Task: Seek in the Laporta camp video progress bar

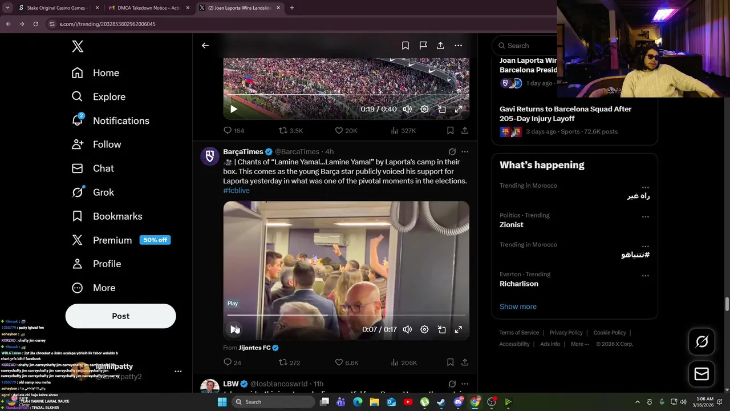Action: point(346,315)
